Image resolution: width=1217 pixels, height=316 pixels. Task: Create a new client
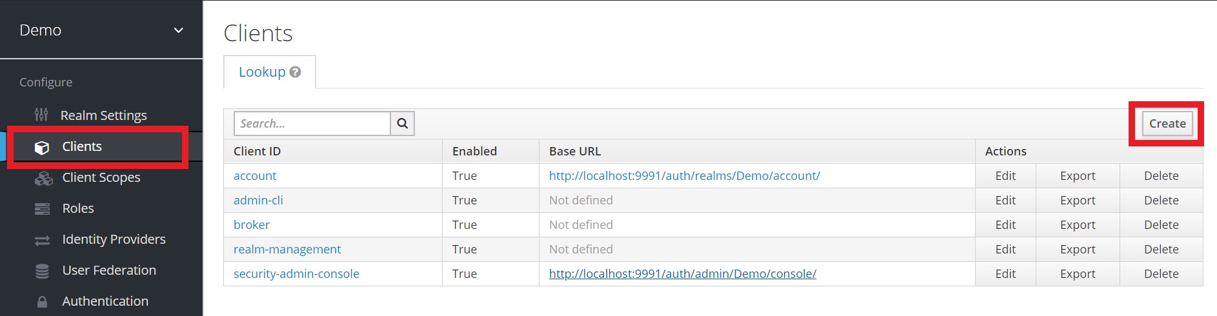click(x=1167, y=123)
